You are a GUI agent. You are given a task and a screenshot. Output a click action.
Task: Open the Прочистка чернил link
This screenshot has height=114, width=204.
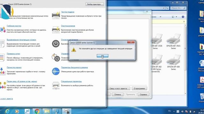tap(14, 67)
